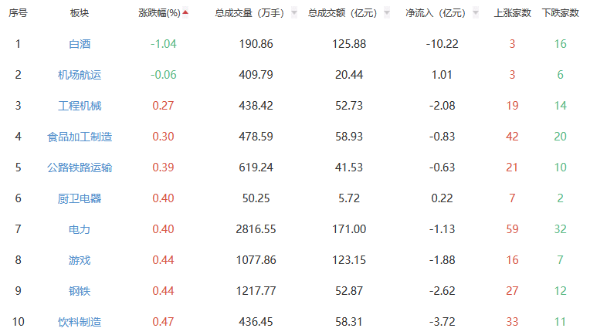Click the 板块 column header
The width and height of the screenshot is (590, 335).
click(80, 13)
